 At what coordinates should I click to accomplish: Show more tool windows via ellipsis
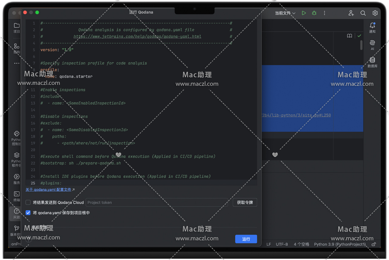[x=17, y=63]
